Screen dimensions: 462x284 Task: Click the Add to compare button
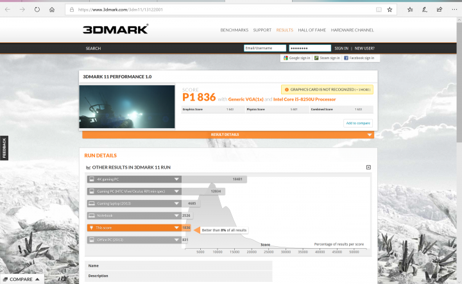click(358, 123)
